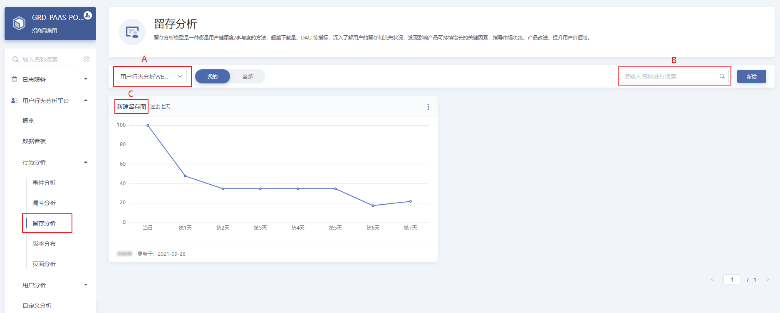Click the magnifier icon in the name search box
The width and height of the screenshot is (780, 313).
tap(722, 76)
